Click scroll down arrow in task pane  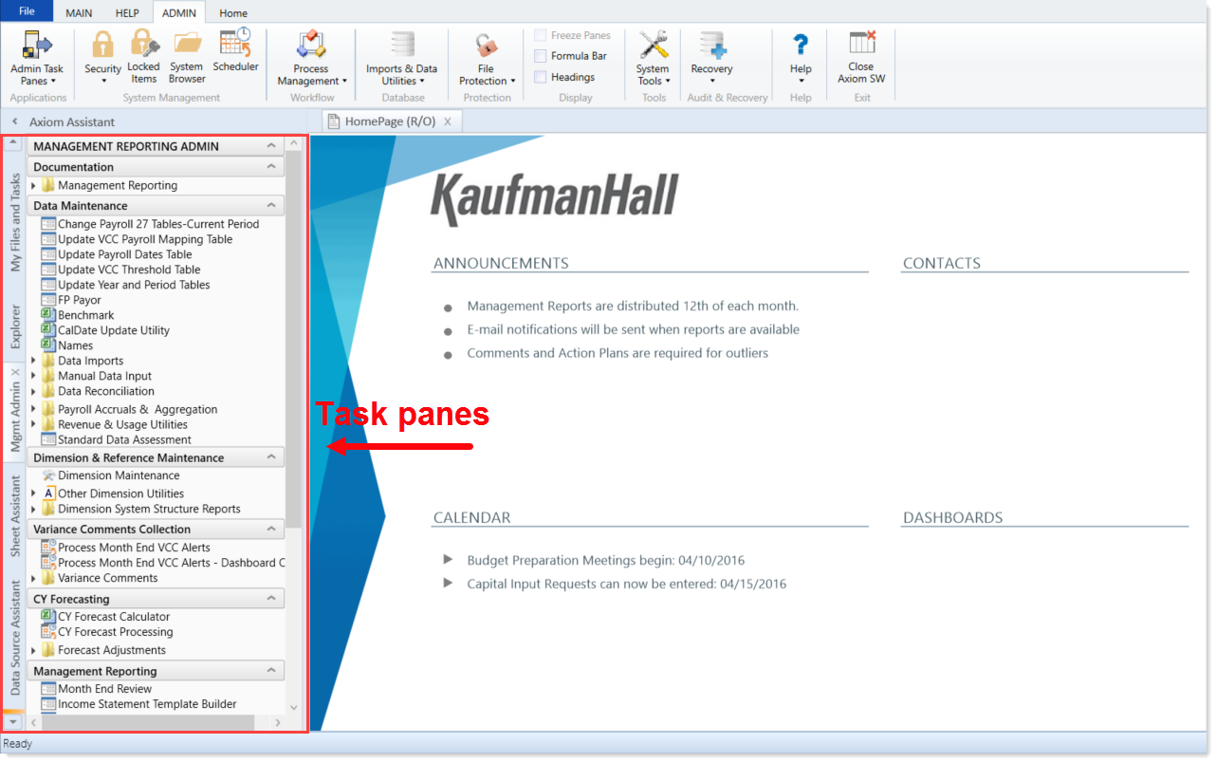click(294, 707)
